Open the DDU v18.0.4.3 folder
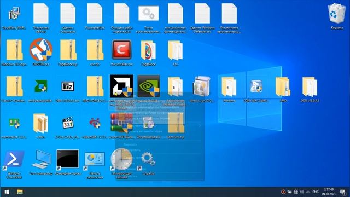The height and width of the screenshot is (197, 350). click(310, 87)
